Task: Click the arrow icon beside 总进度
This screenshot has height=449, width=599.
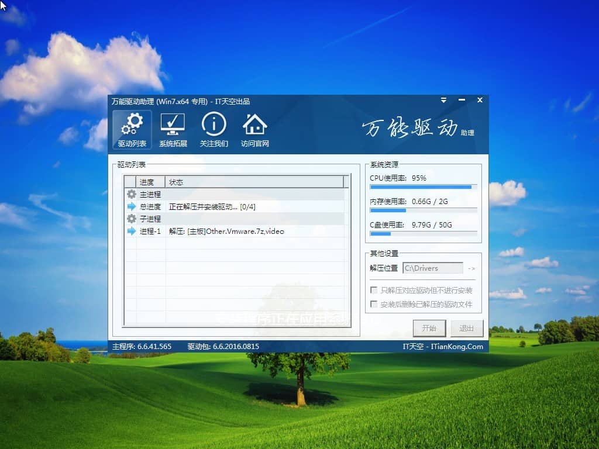Action: [132, 206]
